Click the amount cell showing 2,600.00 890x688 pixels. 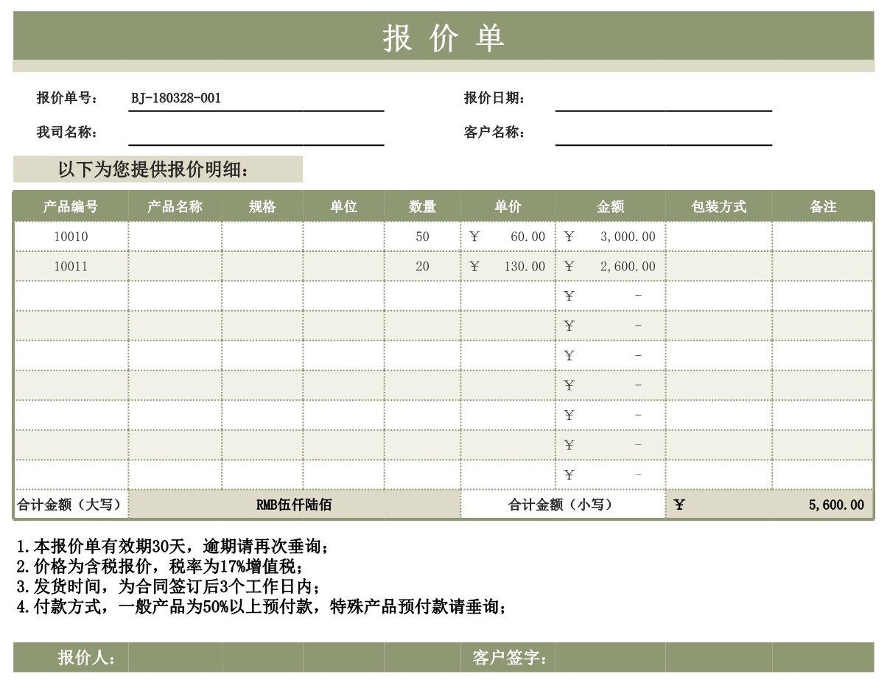pyautogui.click(x=610, y=267)
